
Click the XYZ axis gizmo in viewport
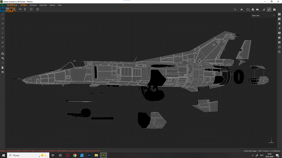point(271,141)
